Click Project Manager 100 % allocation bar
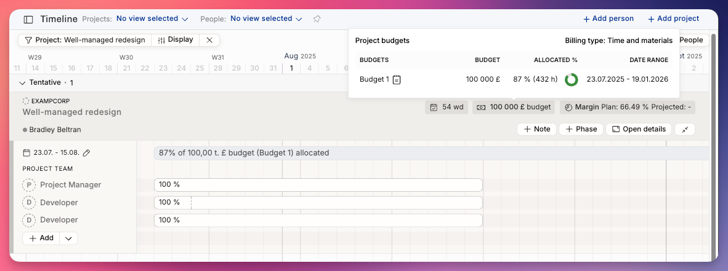 (x=318, y=185)
